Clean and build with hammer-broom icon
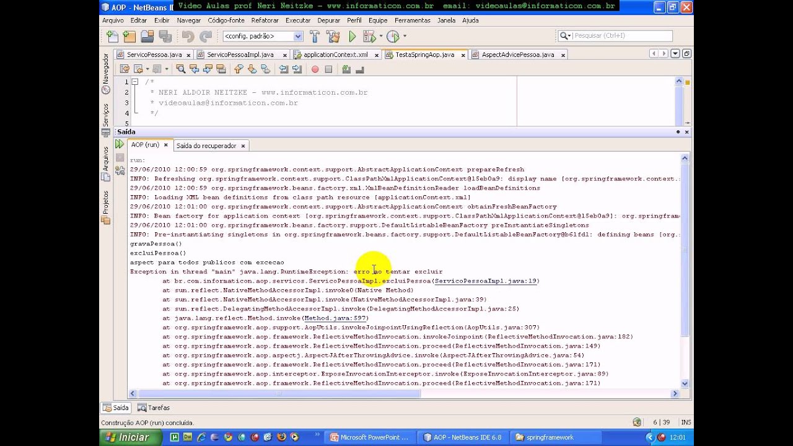793x446 pixels. tap(333, 37)
